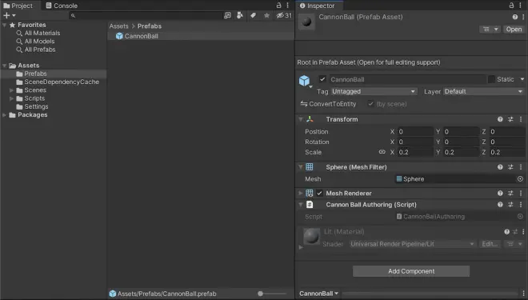
Task: Toggle hidden packages visibility icon
Action: (x=284, y=15)
